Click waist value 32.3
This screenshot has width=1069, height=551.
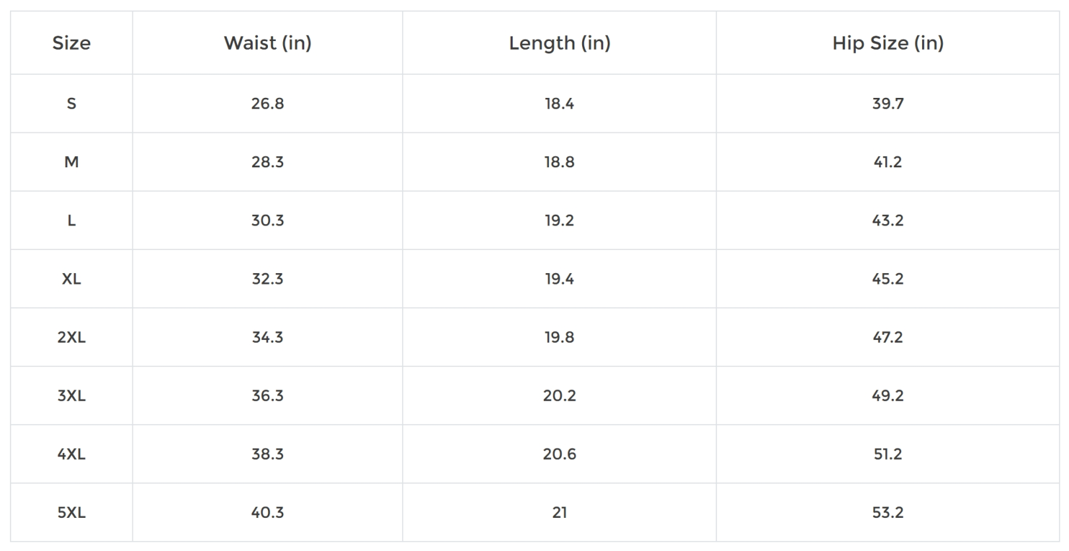pos(267,279)
